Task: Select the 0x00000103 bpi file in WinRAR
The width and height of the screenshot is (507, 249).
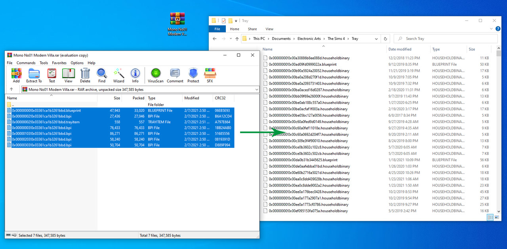Action: click(120, 134)
